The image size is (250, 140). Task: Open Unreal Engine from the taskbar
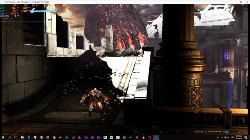tap(124, 137)
